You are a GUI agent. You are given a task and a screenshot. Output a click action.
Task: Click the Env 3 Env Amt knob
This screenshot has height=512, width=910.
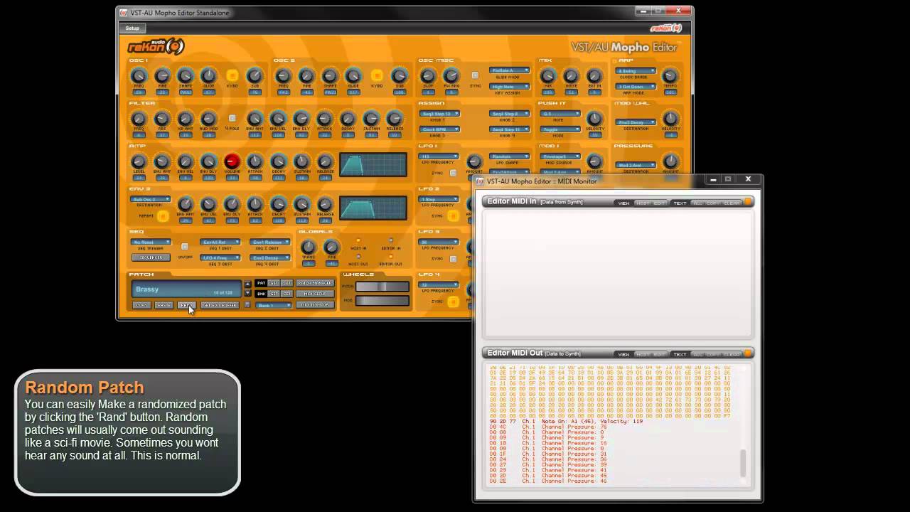click(186, 205)
